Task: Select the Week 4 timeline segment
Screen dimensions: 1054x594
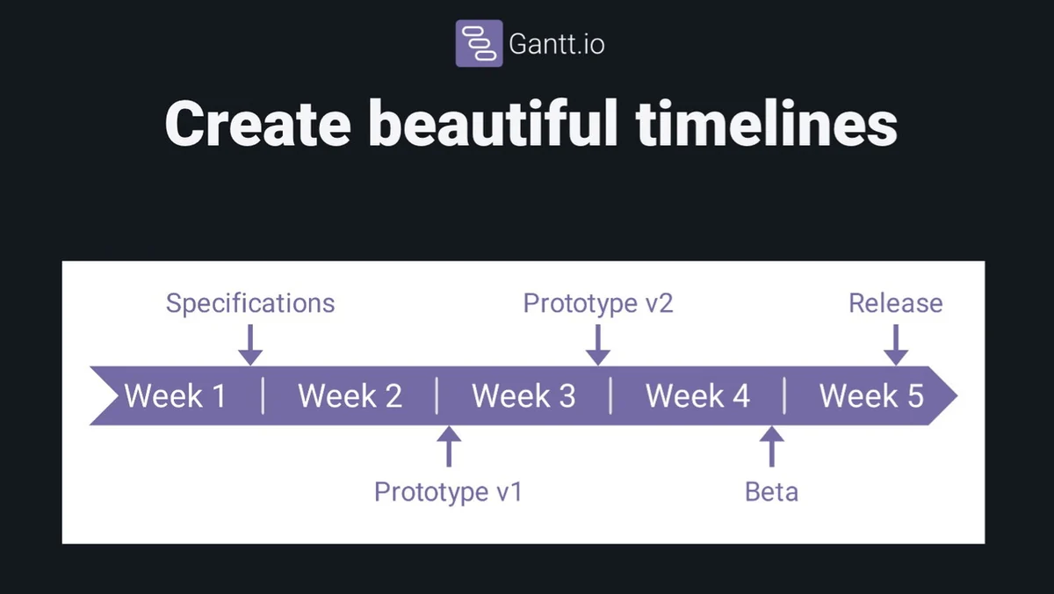Action: pos(697,396)
